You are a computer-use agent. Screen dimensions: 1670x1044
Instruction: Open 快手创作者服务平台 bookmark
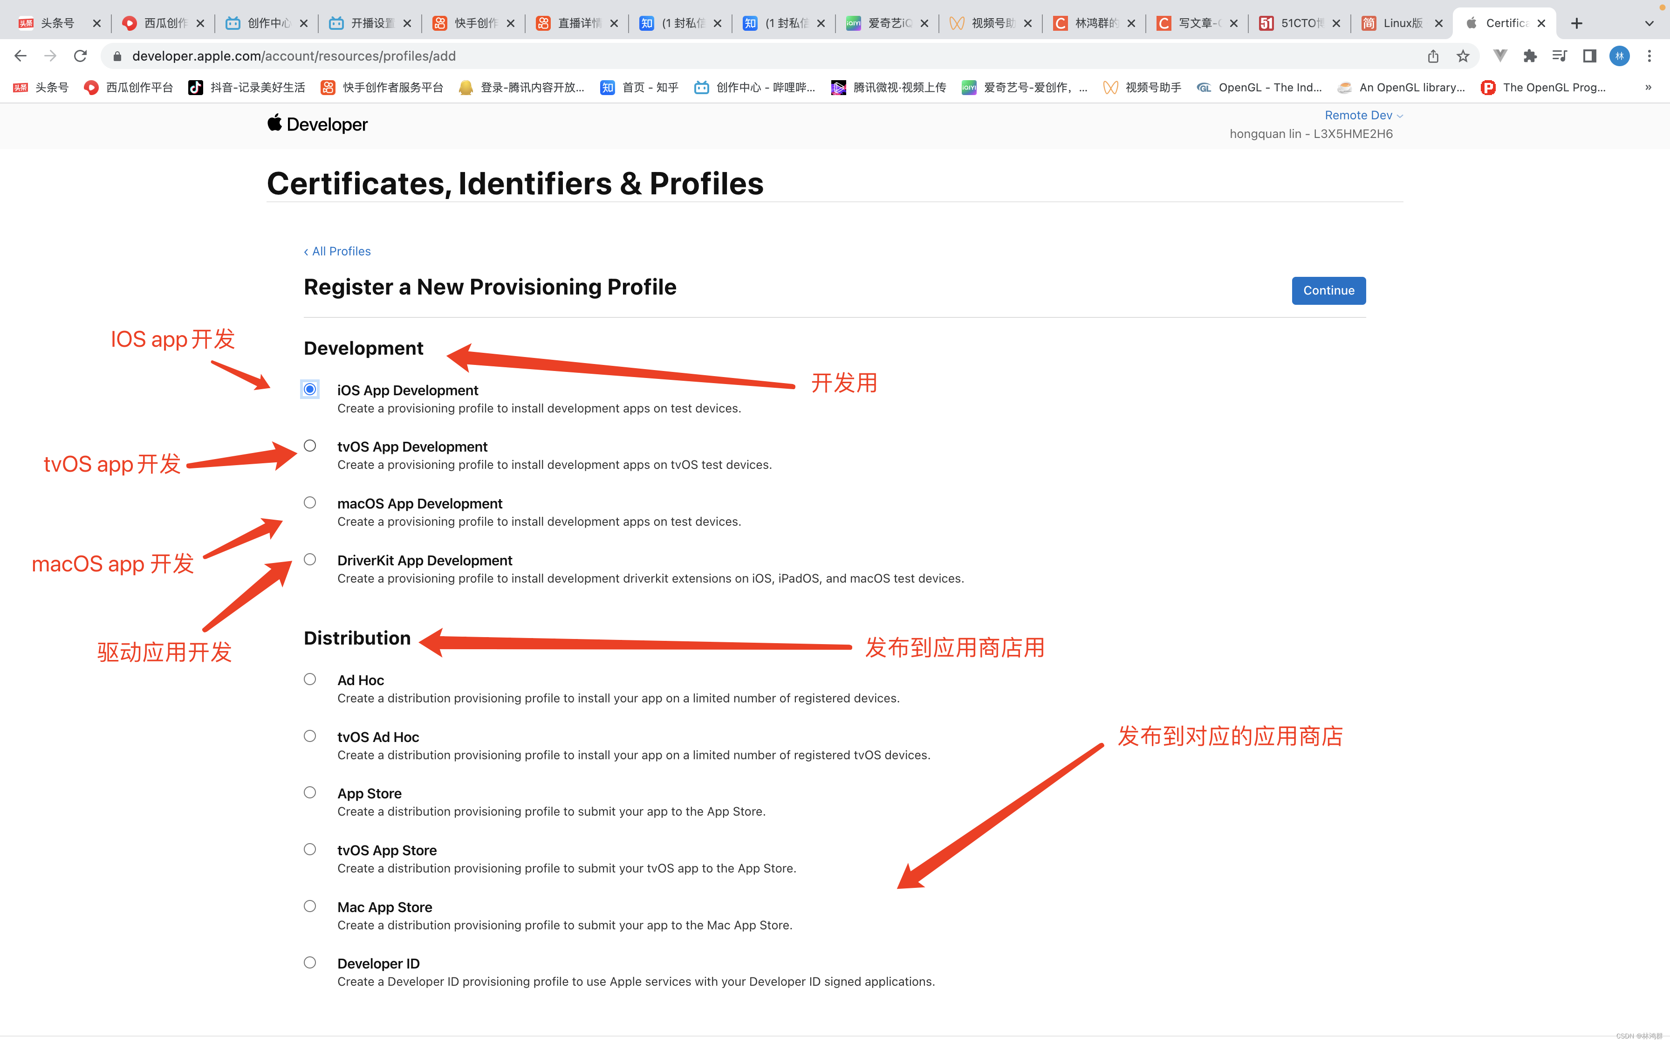click(x=382, y=88)
